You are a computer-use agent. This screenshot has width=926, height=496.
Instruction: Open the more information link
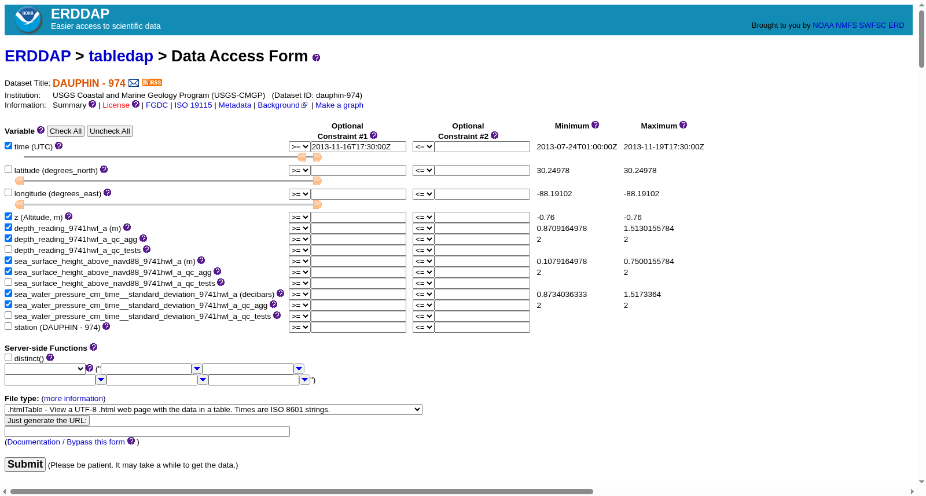[74, 399]
